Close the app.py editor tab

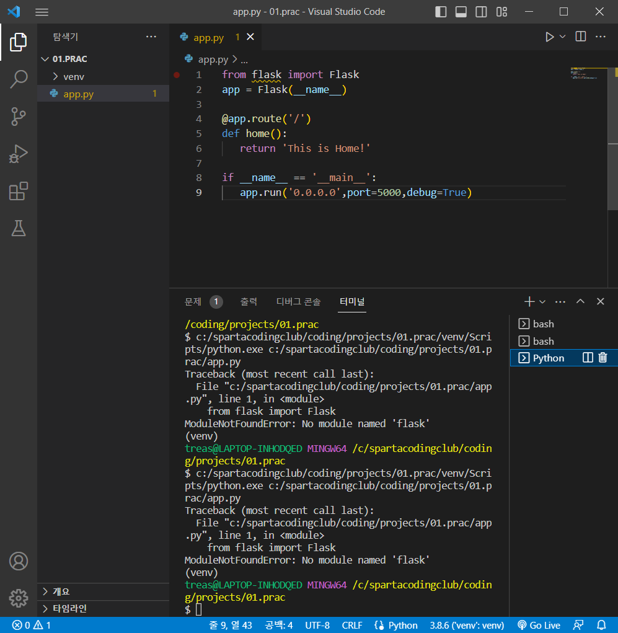tap(250, 37)
